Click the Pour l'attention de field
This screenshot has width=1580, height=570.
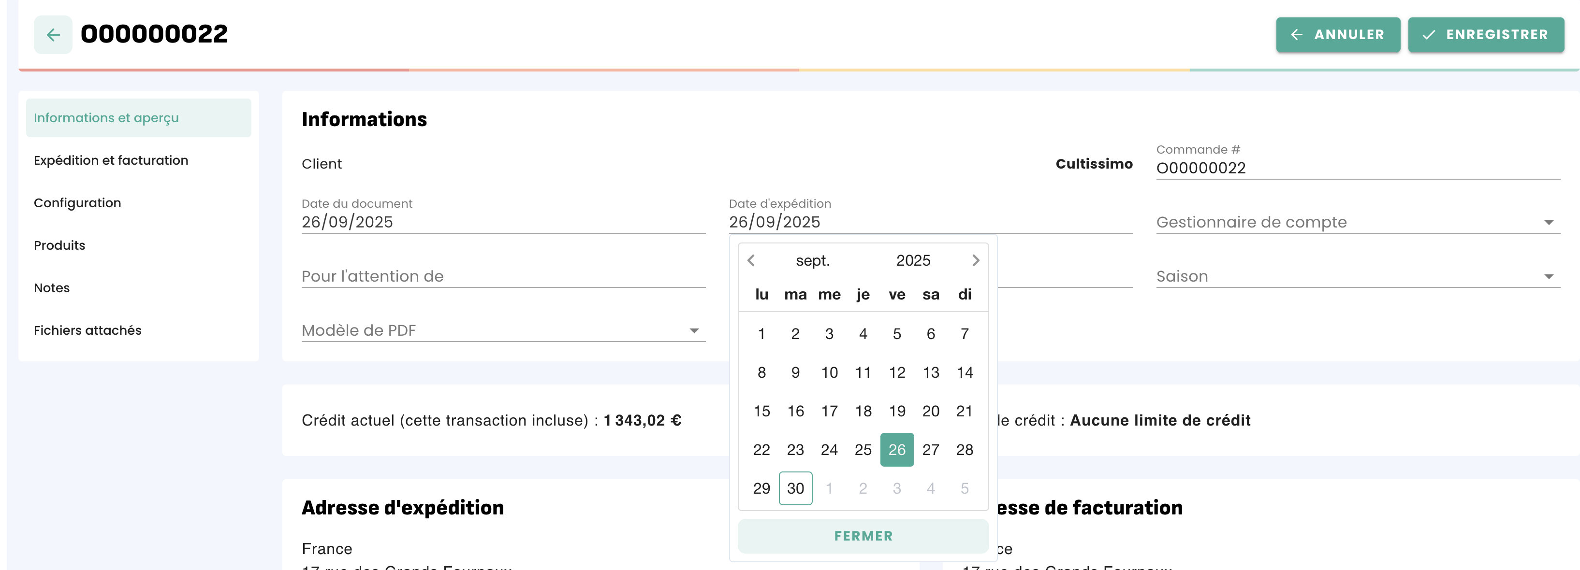pyautogui.click(x=502, y=276)
